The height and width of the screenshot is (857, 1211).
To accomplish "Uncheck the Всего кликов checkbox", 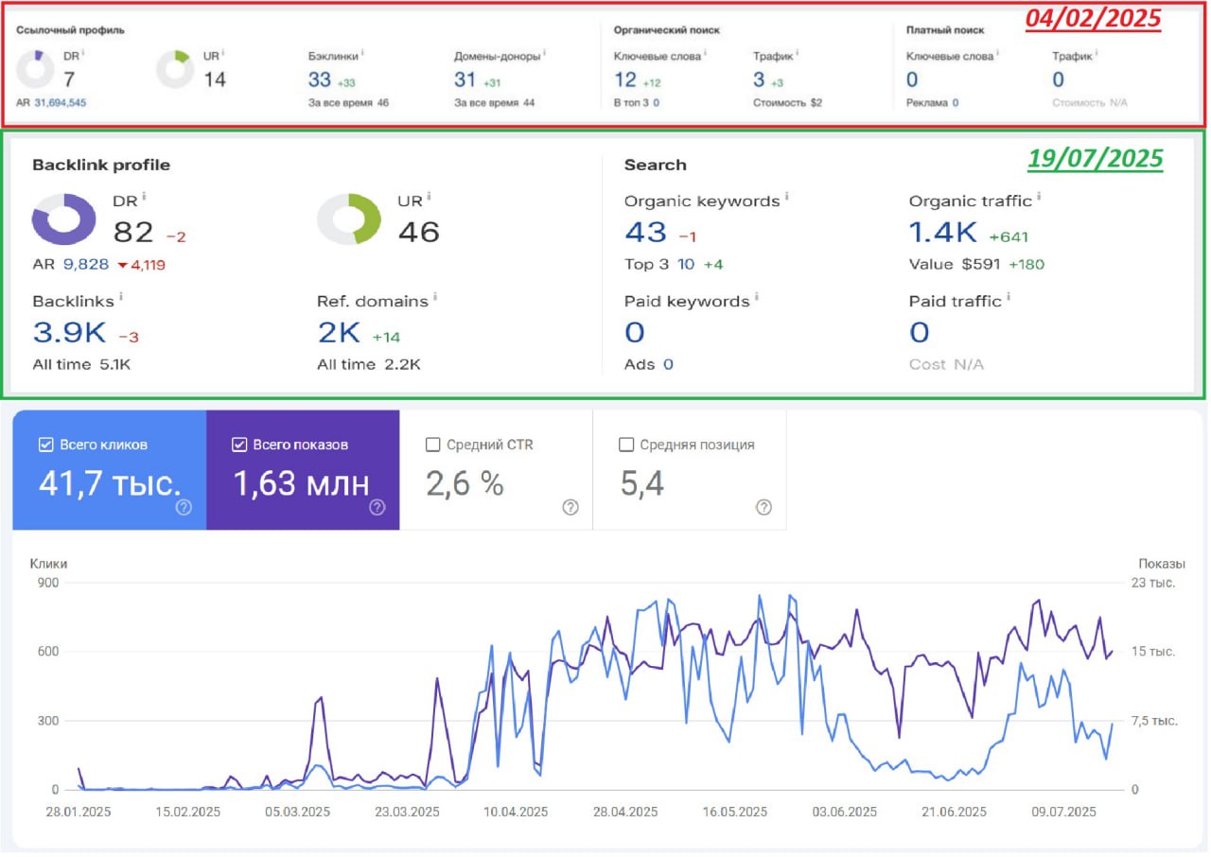I will 46,445.
